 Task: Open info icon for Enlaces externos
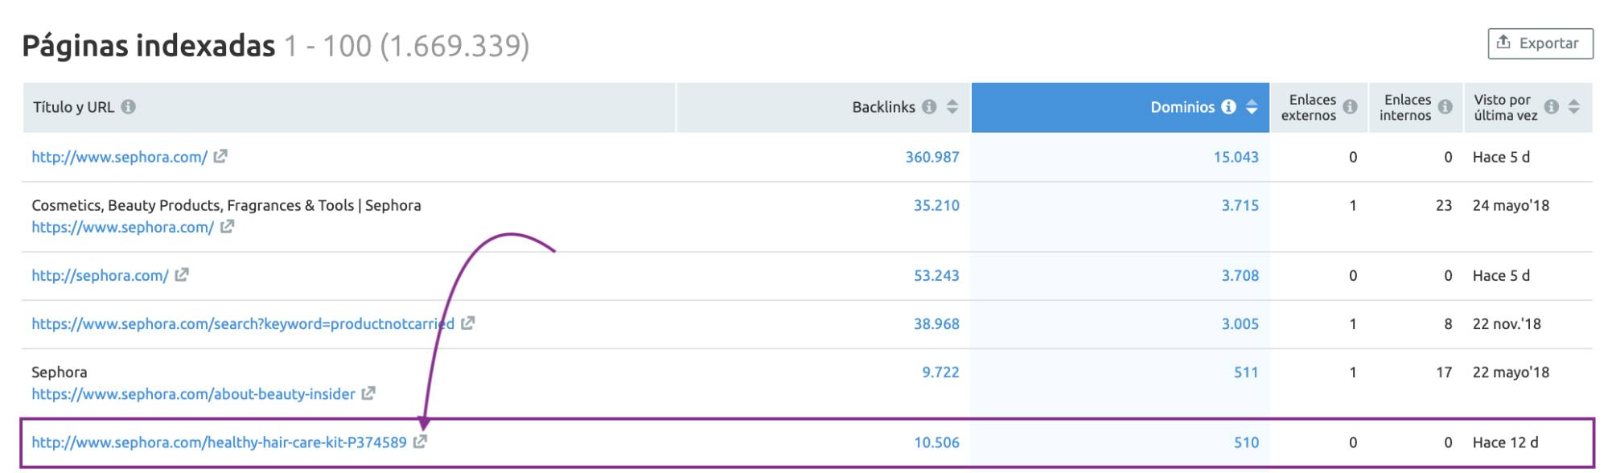1351,106
